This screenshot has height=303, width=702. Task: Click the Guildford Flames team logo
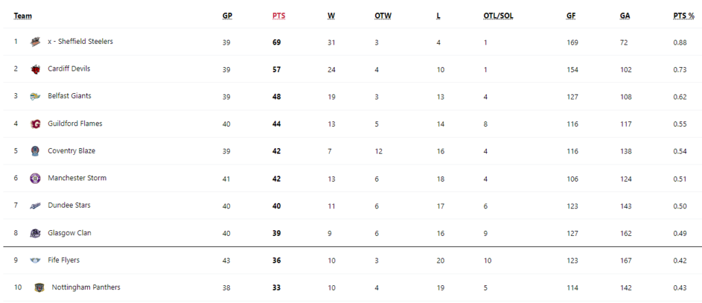pyautogui.click(x=36, y=124)
